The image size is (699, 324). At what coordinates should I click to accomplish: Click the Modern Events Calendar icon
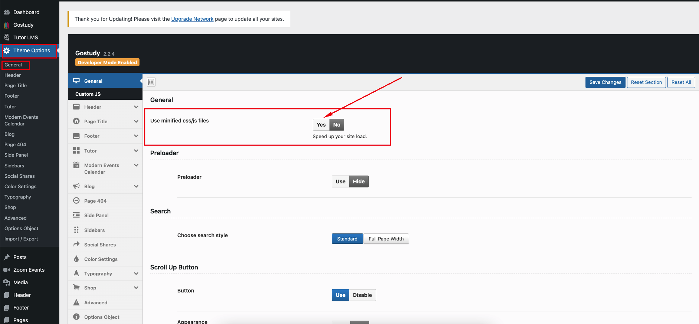pyautogui.click(x=76, y=165)
